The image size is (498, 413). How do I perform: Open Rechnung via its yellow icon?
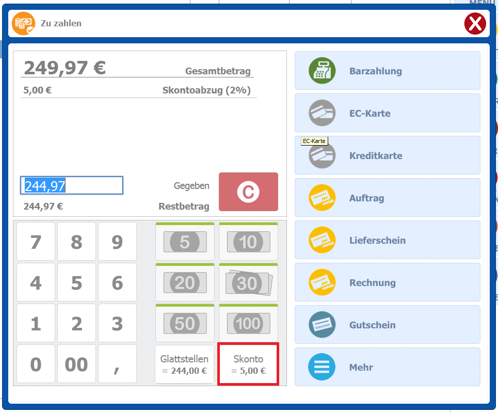point(322,282)
